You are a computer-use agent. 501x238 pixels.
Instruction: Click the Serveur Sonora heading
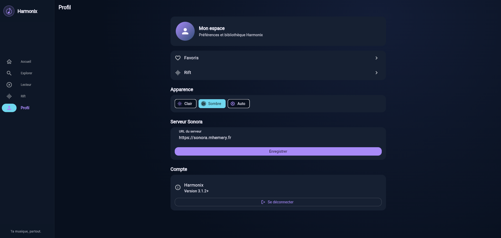click(186, 122)
